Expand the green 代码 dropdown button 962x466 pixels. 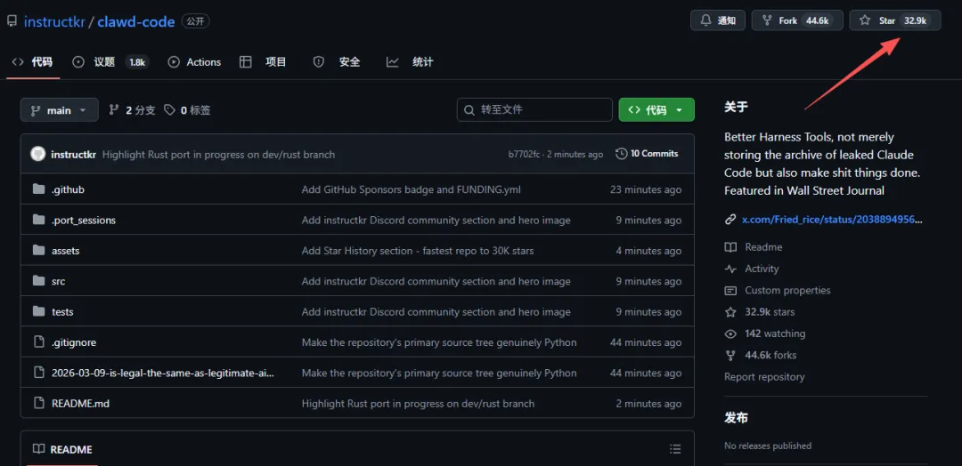[x=656, y=110]
